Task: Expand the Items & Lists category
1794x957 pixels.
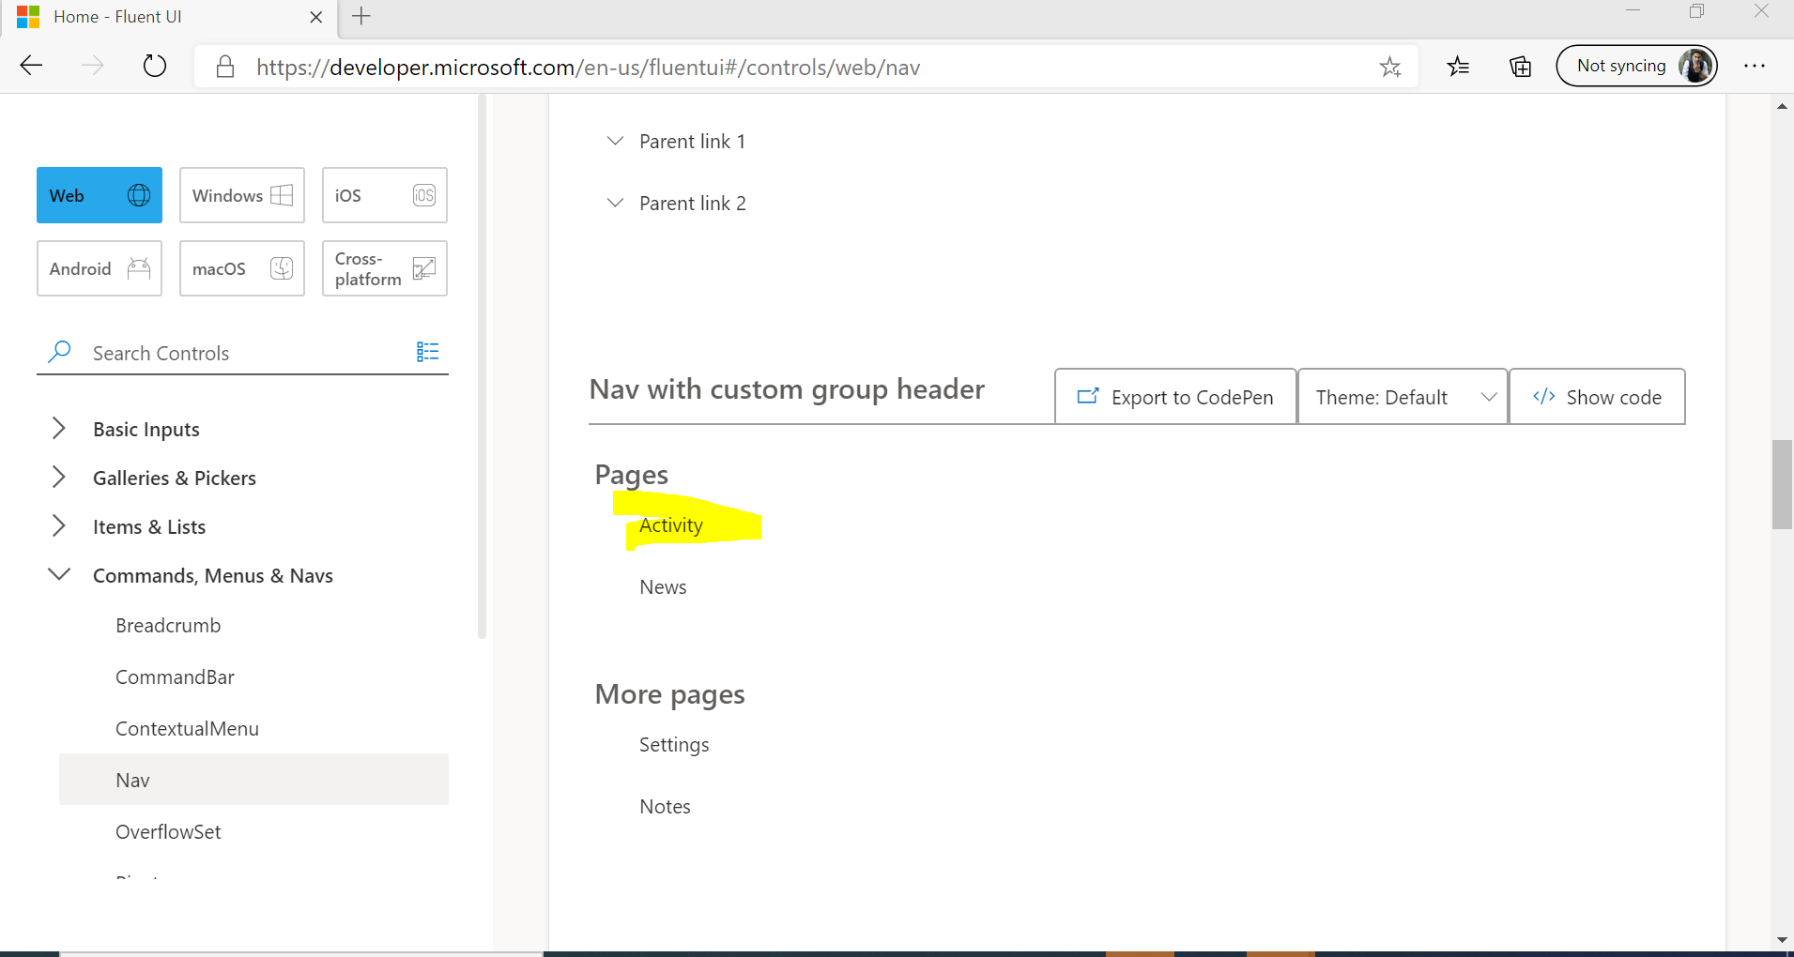Action: click(59, 526)
